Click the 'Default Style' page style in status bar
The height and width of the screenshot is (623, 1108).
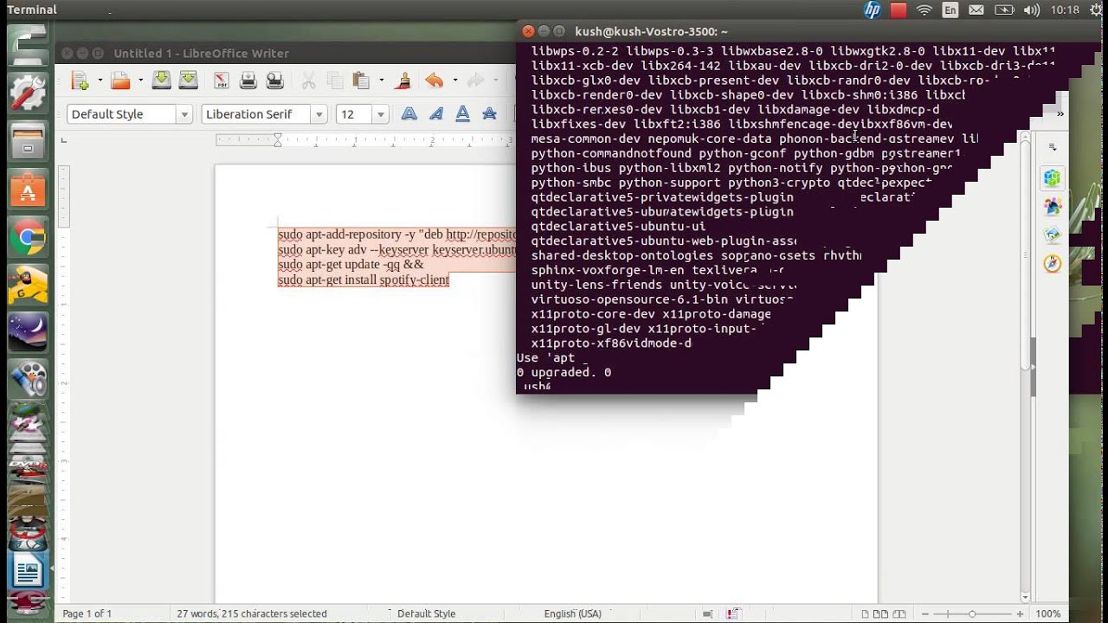[x=426, y=613]
